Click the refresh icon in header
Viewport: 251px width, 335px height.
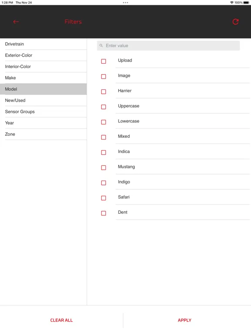(235, 22)
